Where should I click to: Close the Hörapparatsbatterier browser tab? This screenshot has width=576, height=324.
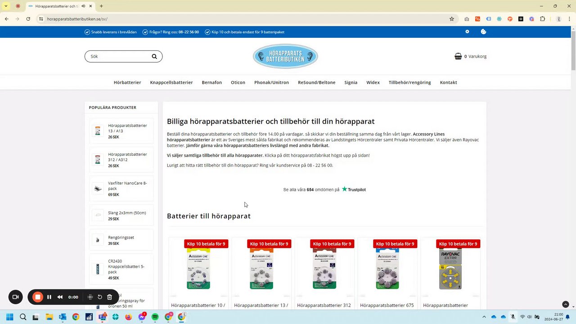pyautogui.click(x=90, y=6)
